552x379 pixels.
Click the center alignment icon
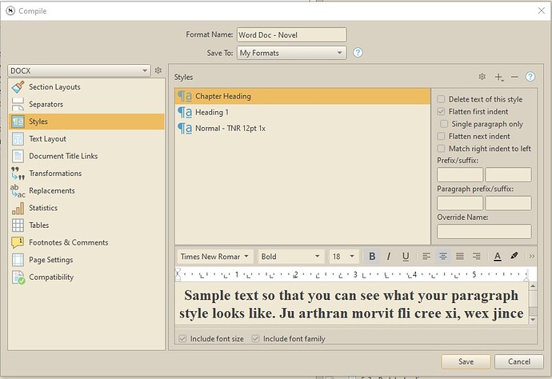tap(442, 257)
